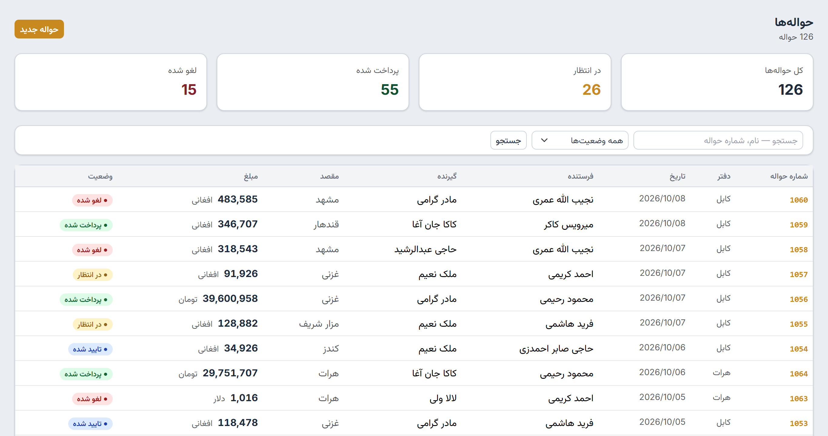The width and height of the screenshot is (828, 436).
Task: Click destination مزار شریف
Action: (319, 324)
